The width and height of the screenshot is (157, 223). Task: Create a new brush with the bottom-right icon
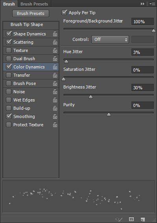[x=142, y=219]
